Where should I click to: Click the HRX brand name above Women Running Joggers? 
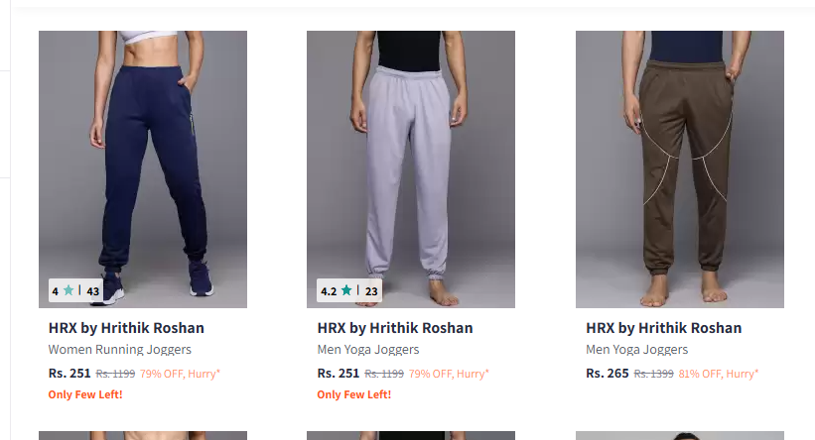click(126, 328)
